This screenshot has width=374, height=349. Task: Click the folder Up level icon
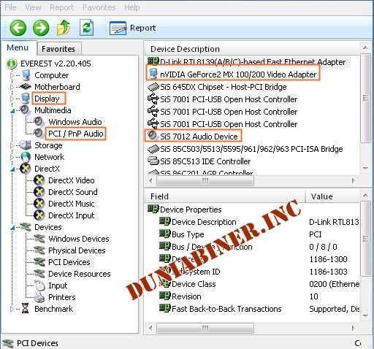pos(64,28)
